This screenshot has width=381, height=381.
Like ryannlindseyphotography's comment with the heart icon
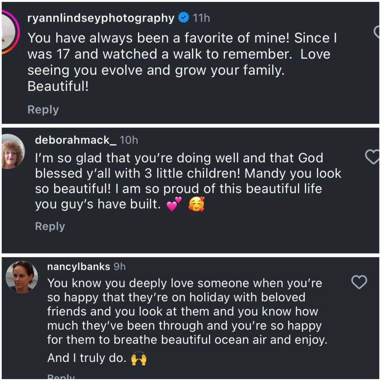pos(378,33)
